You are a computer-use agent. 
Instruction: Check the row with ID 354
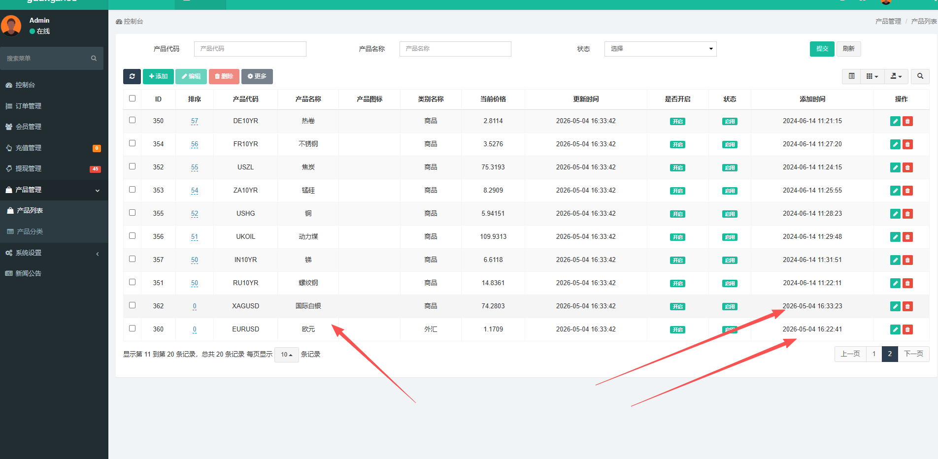tap(132, 143)
